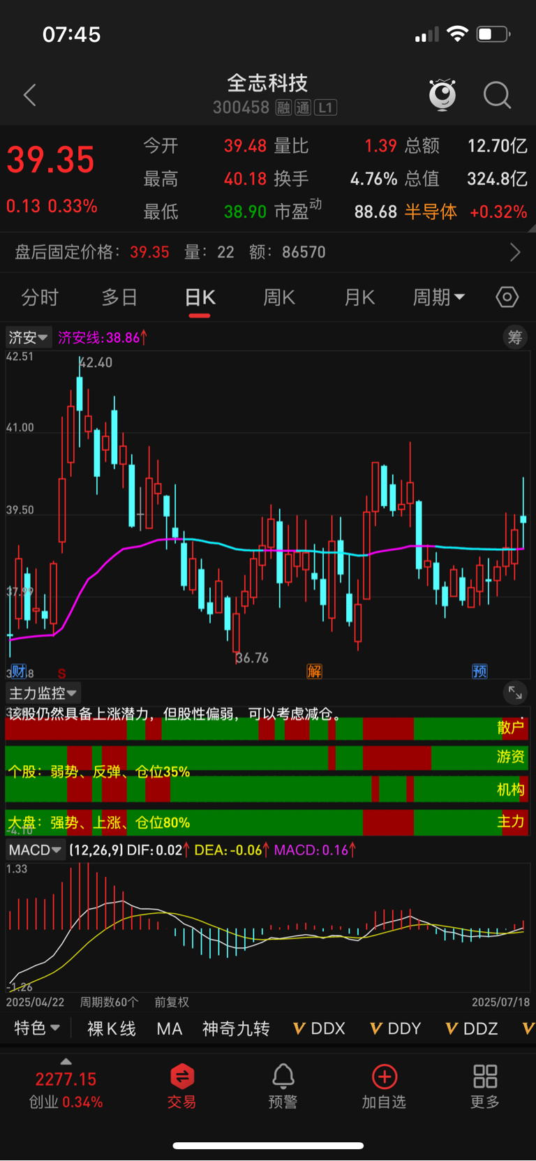The width and height of the screenshot is (536, 1161).
Task: Tap the 解 marker on chart
Action: pos(314,671)
